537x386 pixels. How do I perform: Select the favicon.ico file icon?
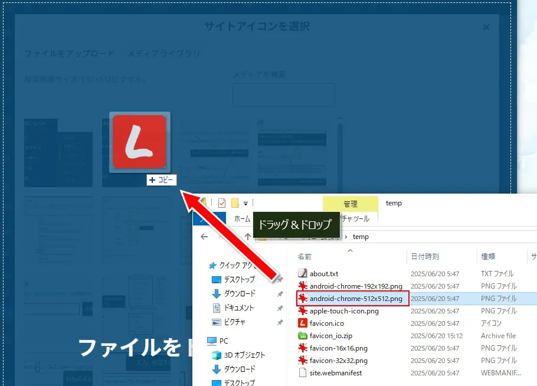[303, 323]
